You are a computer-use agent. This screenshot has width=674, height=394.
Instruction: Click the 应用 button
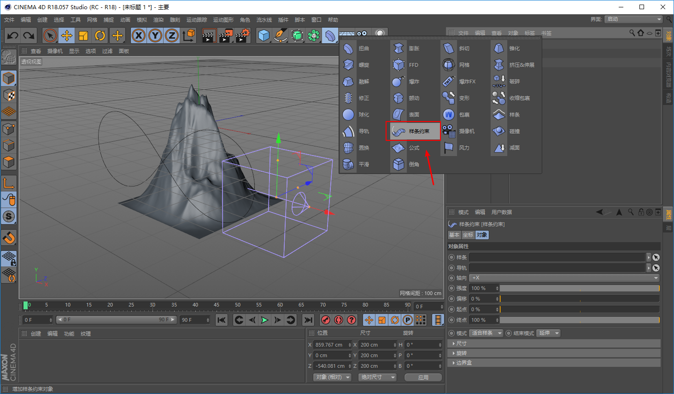click(423, 377)
